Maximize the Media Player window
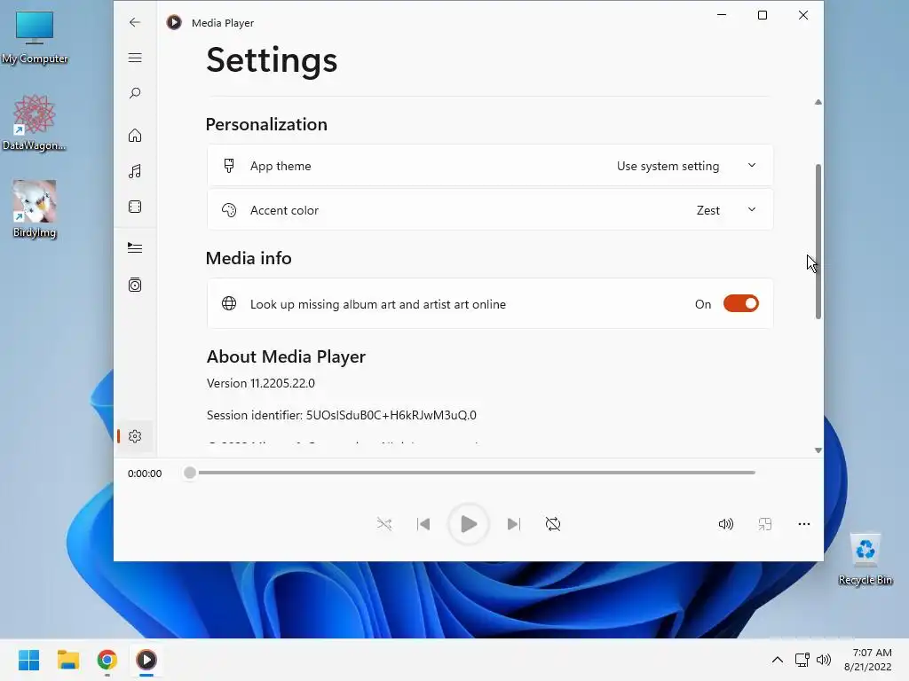This screenshot has width=909, height=681. click(763, 15)
